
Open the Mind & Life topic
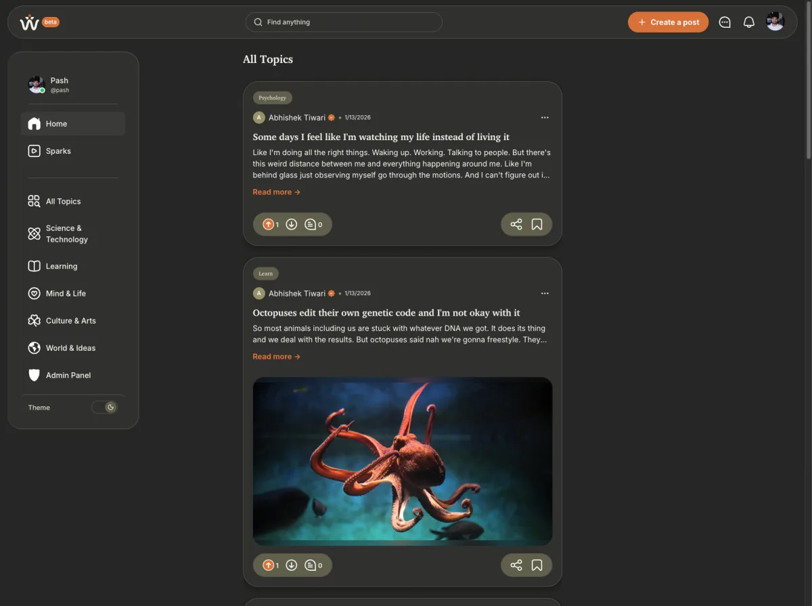pyautogui.click(x=65, y=293)
